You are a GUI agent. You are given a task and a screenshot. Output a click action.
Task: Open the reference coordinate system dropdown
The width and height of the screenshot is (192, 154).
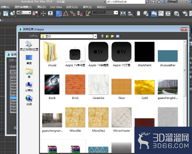[24, 13]
